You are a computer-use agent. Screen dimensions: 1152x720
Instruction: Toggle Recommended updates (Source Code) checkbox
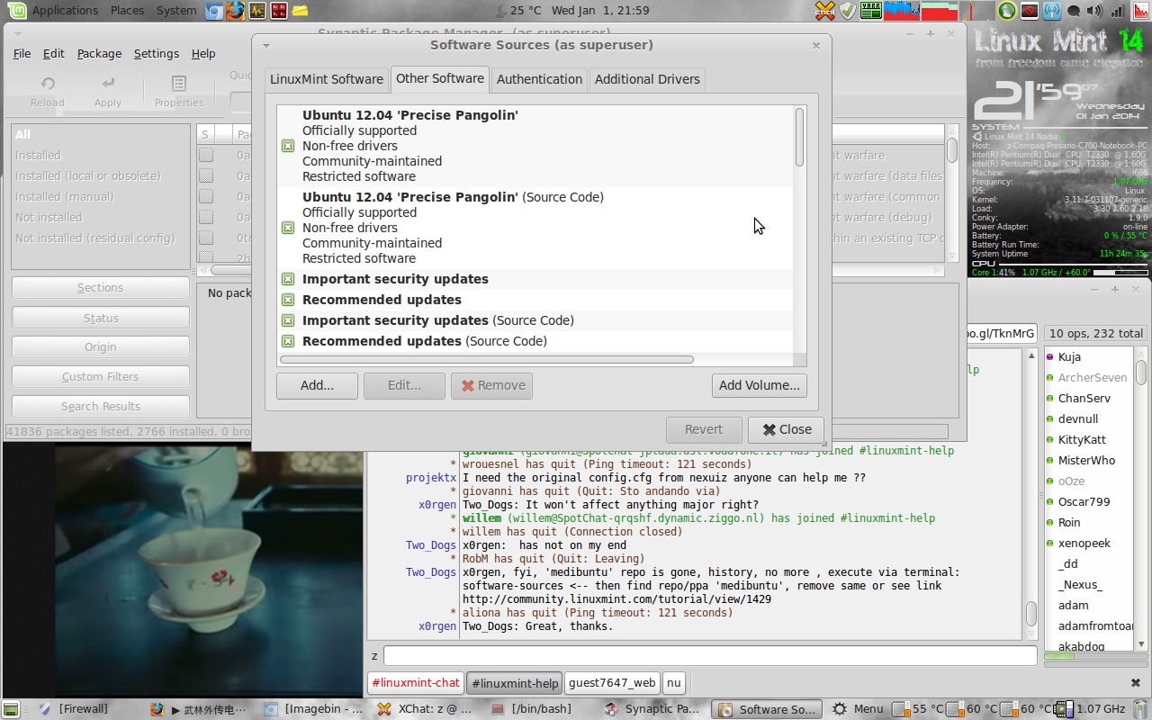(288, 341)
